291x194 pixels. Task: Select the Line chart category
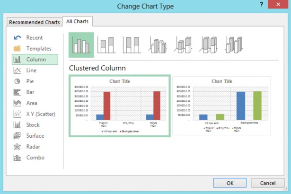[31, 70]
